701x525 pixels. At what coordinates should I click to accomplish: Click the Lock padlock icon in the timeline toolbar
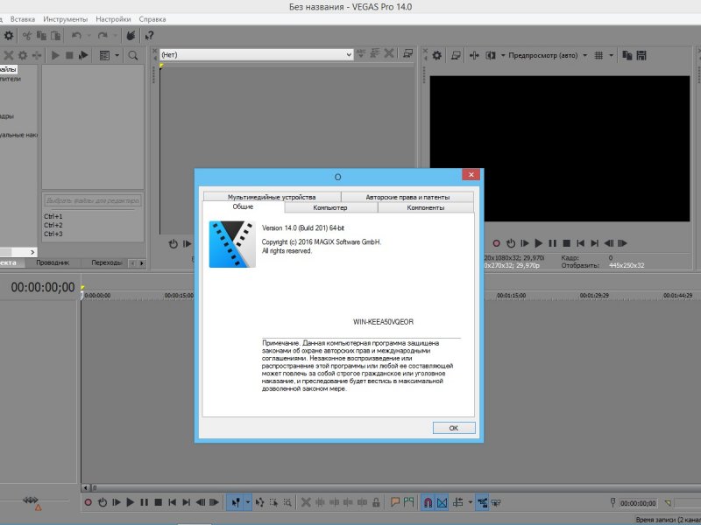(x=377, y=502)
